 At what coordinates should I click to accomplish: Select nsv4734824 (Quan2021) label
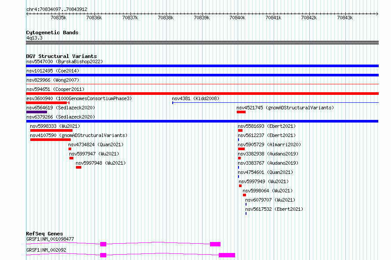96,144
